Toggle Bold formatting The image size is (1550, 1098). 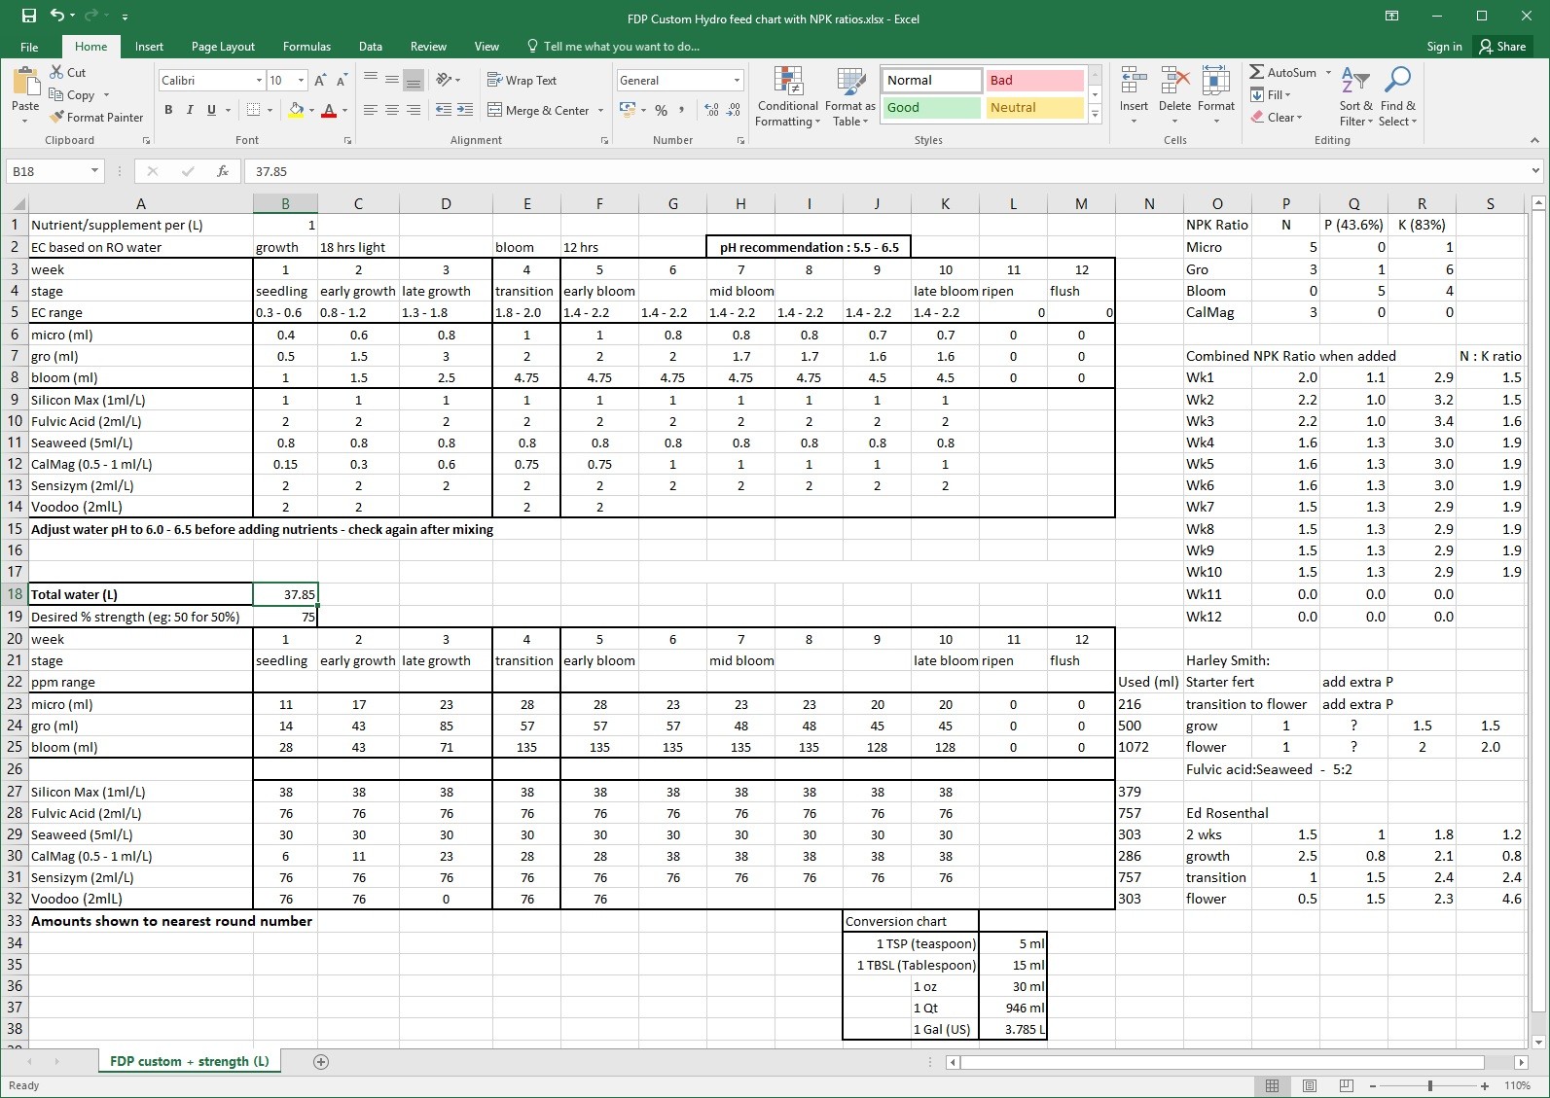168,110
